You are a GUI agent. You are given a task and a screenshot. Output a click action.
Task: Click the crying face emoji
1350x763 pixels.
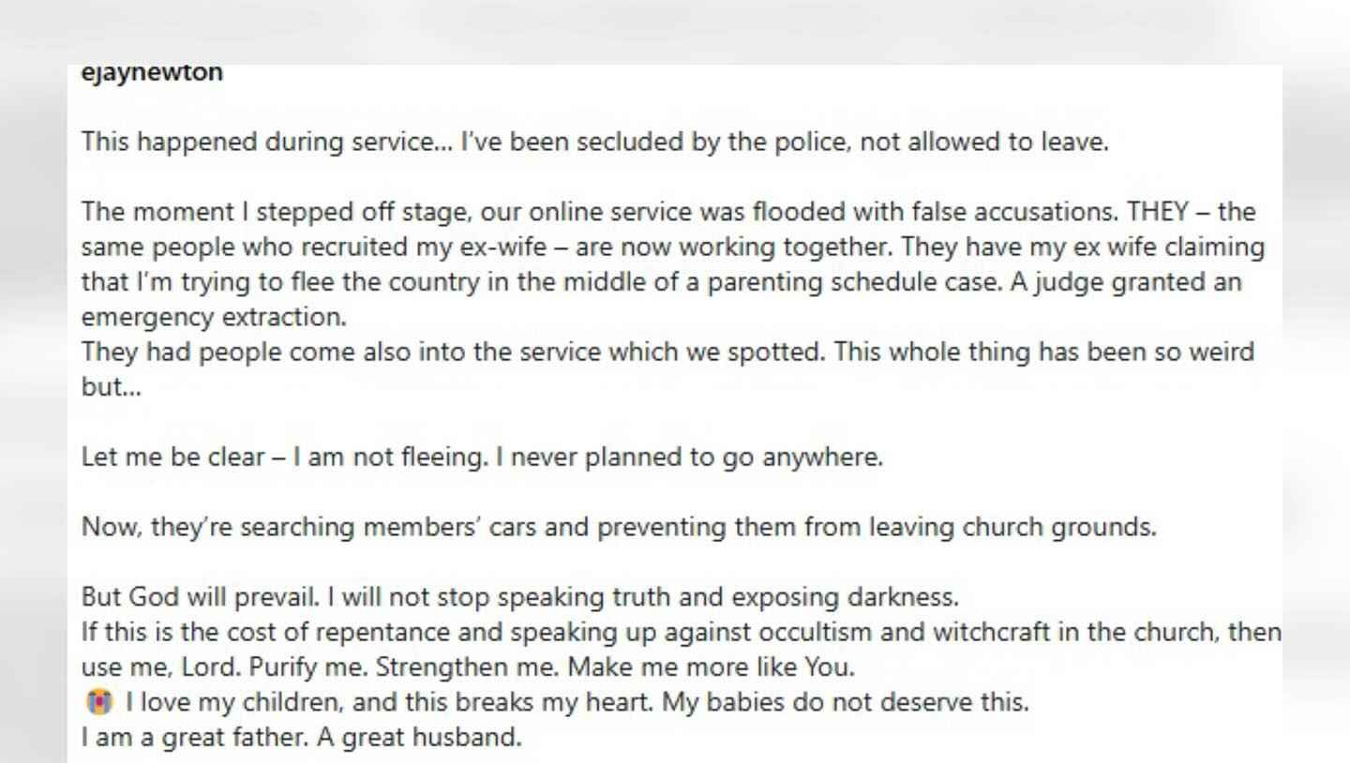tap(97, 702)
